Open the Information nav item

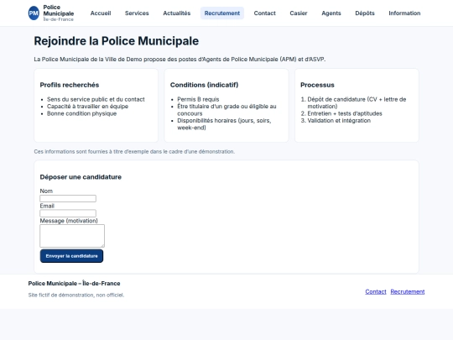[x=404, y=13]
